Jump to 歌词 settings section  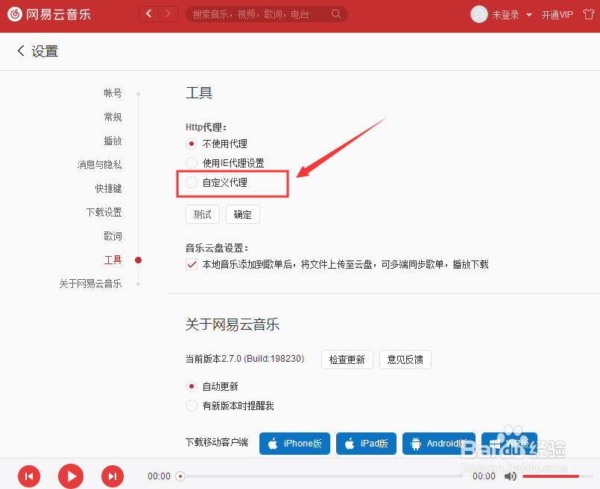tap(113, 236)
